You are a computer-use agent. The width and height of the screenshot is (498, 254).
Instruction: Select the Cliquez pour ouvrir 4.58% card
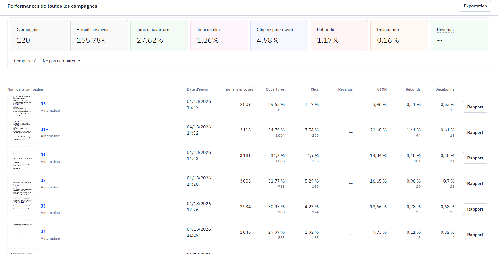point(279,36)
